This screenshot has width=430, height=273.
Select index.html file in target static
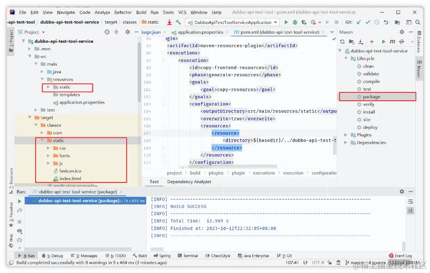click(70, 179)
